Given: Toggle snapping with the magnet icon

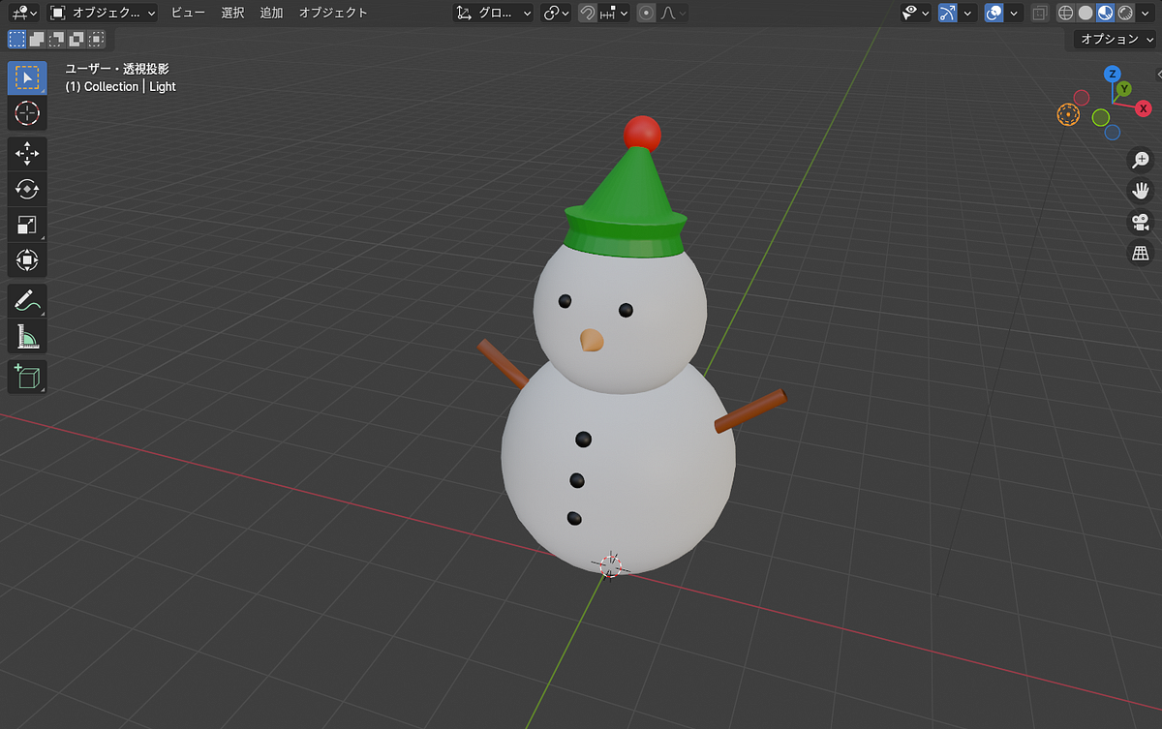Looking at the screenshot, I should [587, 13].
